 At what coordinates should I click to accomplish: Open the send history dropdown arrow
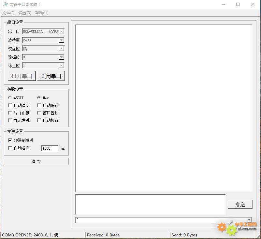pyautogui.click(x=249, y=220)
